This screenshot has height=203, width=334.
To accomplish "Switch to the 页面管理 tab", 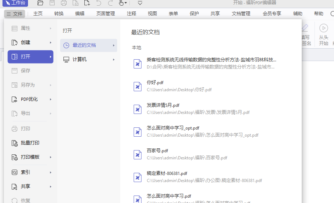I will pyautogui.click(x=106, y=14).
